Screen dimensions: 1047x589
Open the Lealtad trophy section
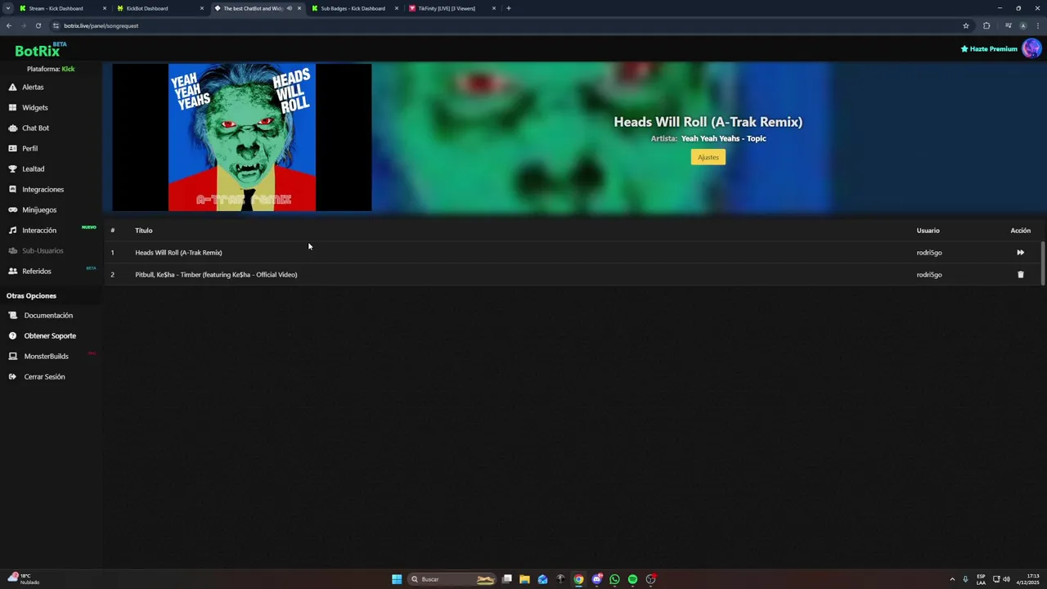[26, 169]
